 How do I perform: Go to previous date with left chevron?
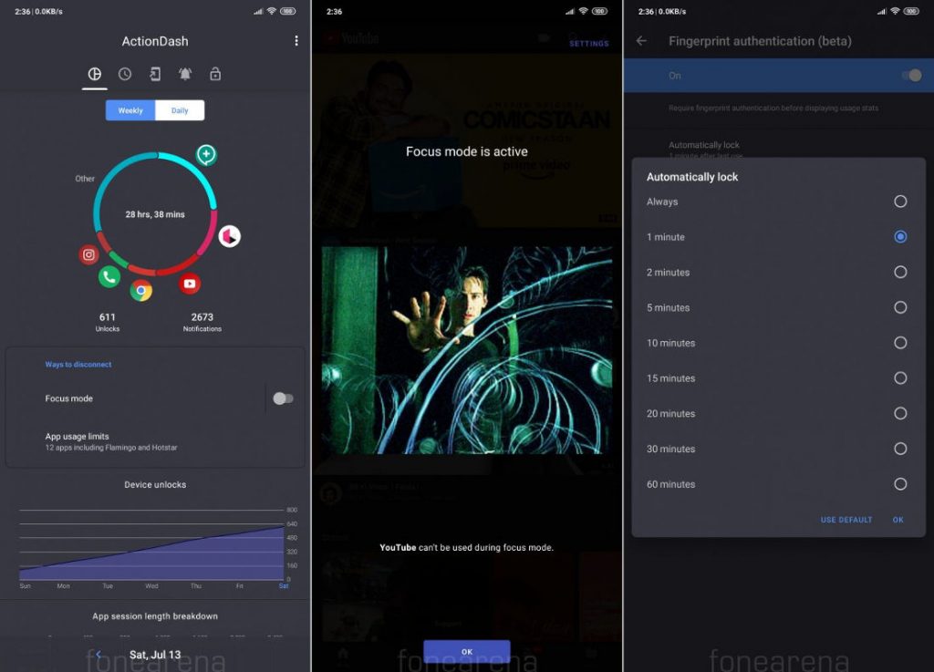(x=99, y=654)
